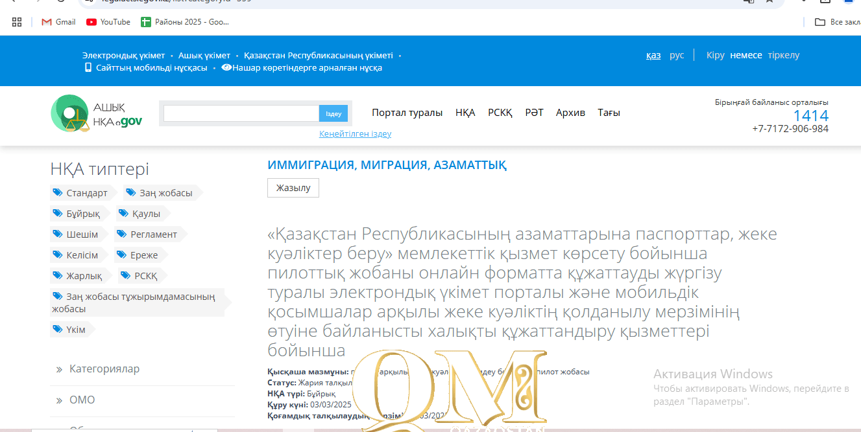861x432 pixels.
Task: Open the apps grid icon top left
Action: (17, 21)
